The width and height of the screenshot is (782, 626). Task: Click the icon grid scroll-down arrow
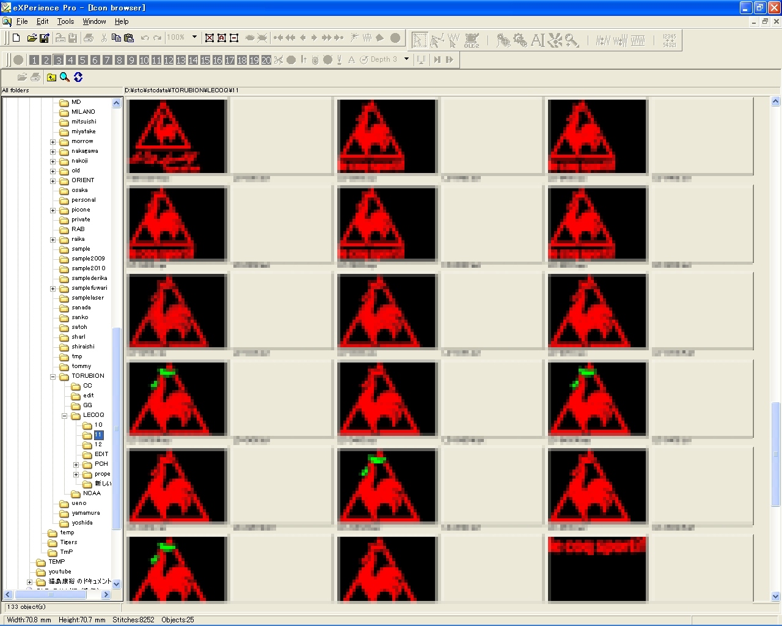pyautogui.click(x=776, y=596)
